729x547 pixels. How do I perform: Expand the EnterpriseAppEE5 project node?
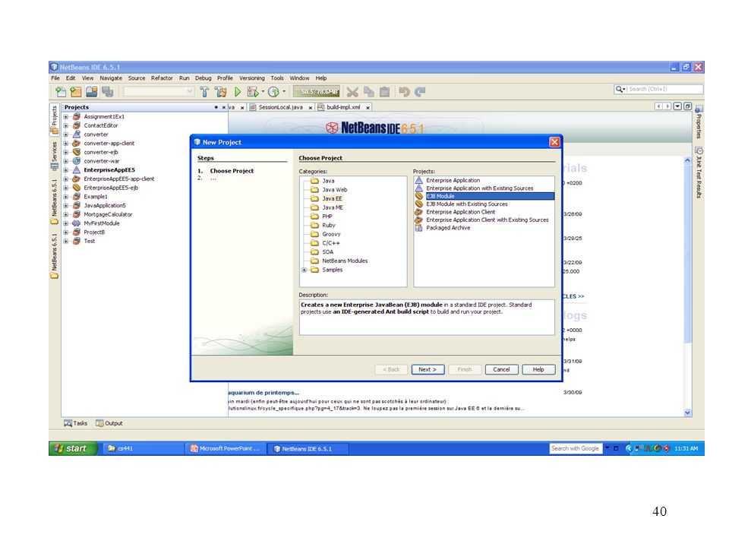[x=65, y=170]
